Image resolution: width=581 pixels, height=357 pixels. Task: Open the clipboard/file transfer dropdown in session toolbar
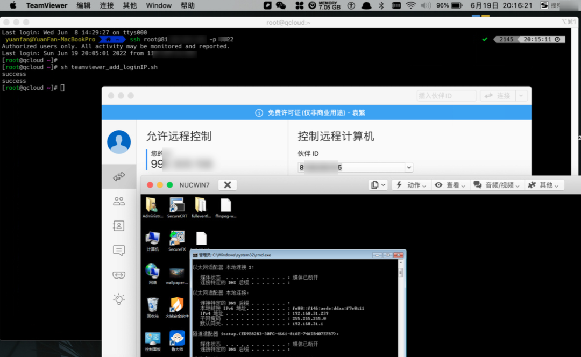click(x=378, y=185)
